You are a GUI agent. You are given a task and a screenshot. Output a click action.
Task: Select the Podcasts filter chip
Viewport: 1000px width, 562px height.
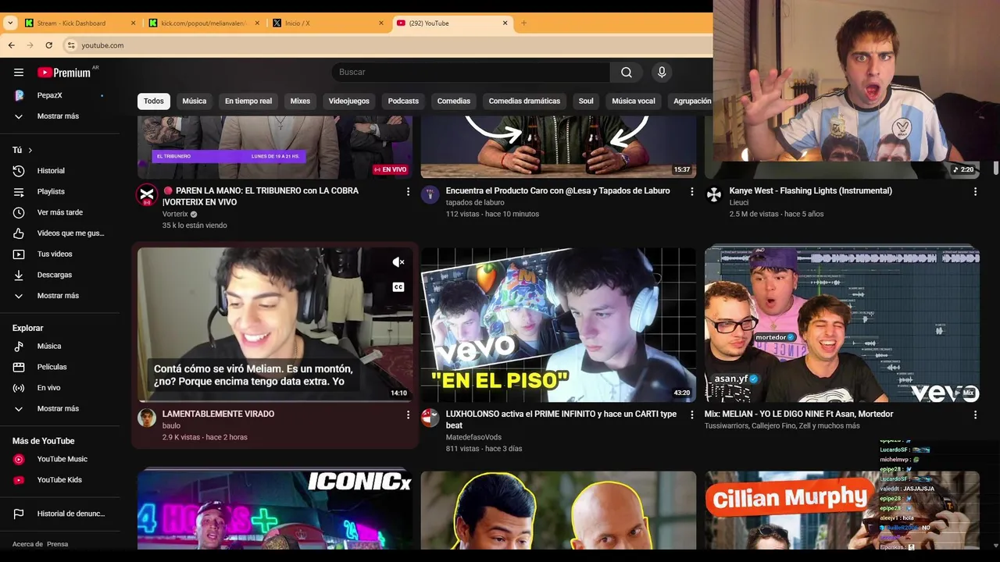coord(403,101)
